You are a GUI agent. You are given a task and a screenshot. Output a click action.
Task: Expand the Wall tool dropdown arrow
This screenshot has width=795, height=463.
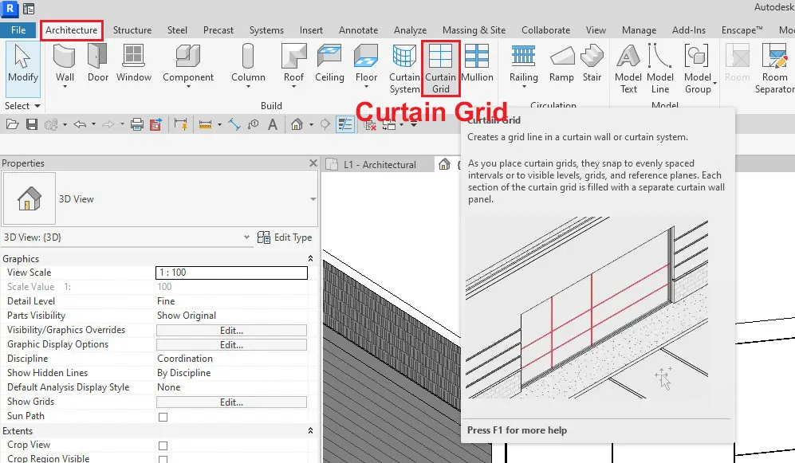pyautogui.click(x=65, y=87)
